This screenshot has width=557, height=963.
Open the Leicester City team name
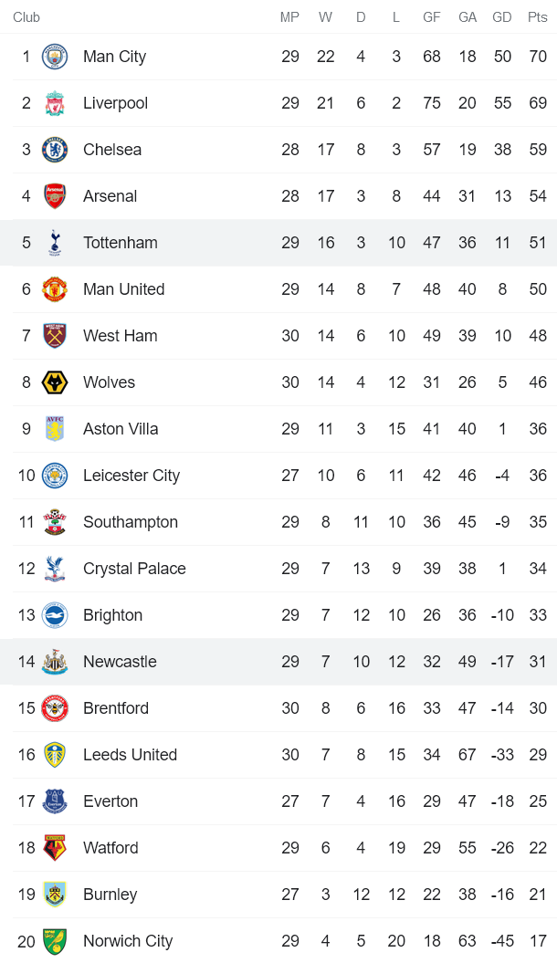[x=131, y=476]
